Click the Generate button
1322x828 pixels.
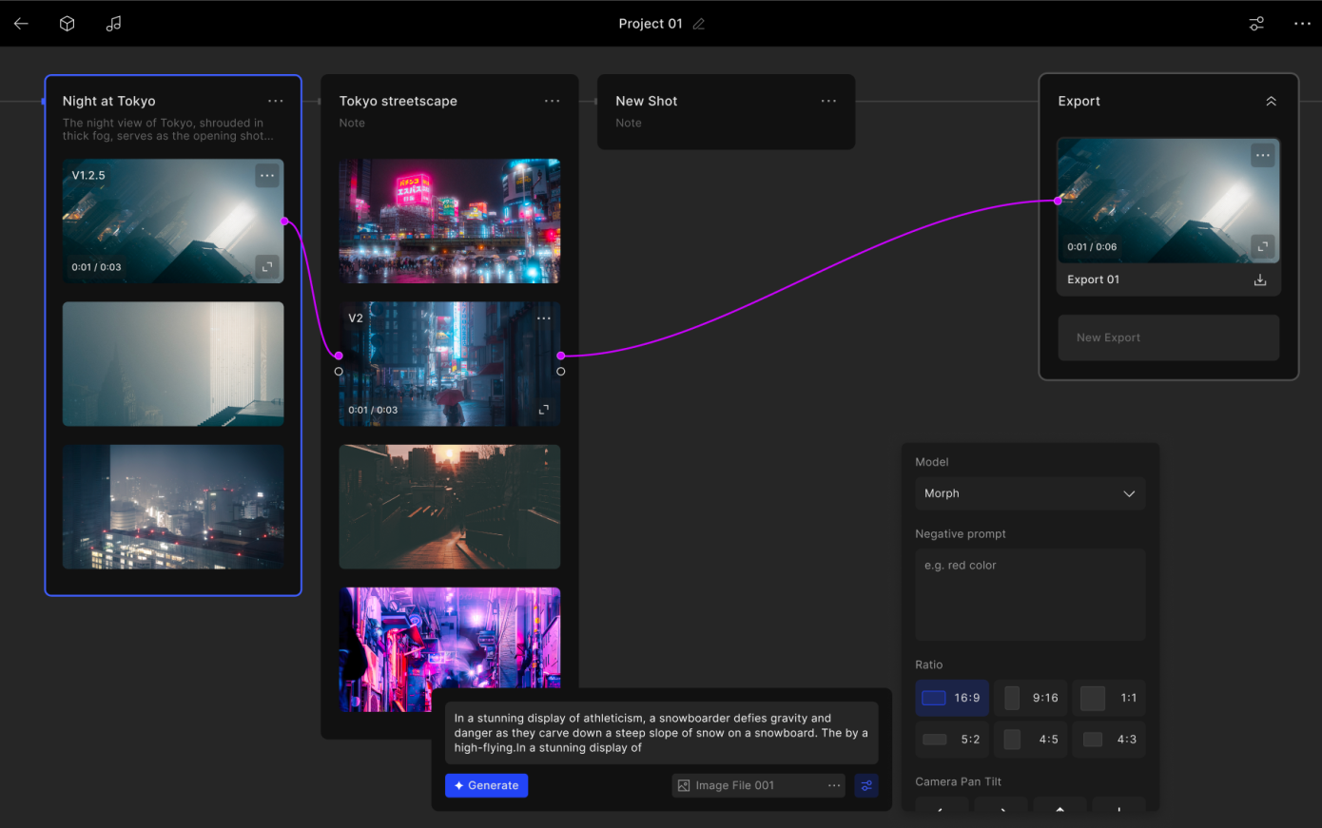[x=486, y=785]
